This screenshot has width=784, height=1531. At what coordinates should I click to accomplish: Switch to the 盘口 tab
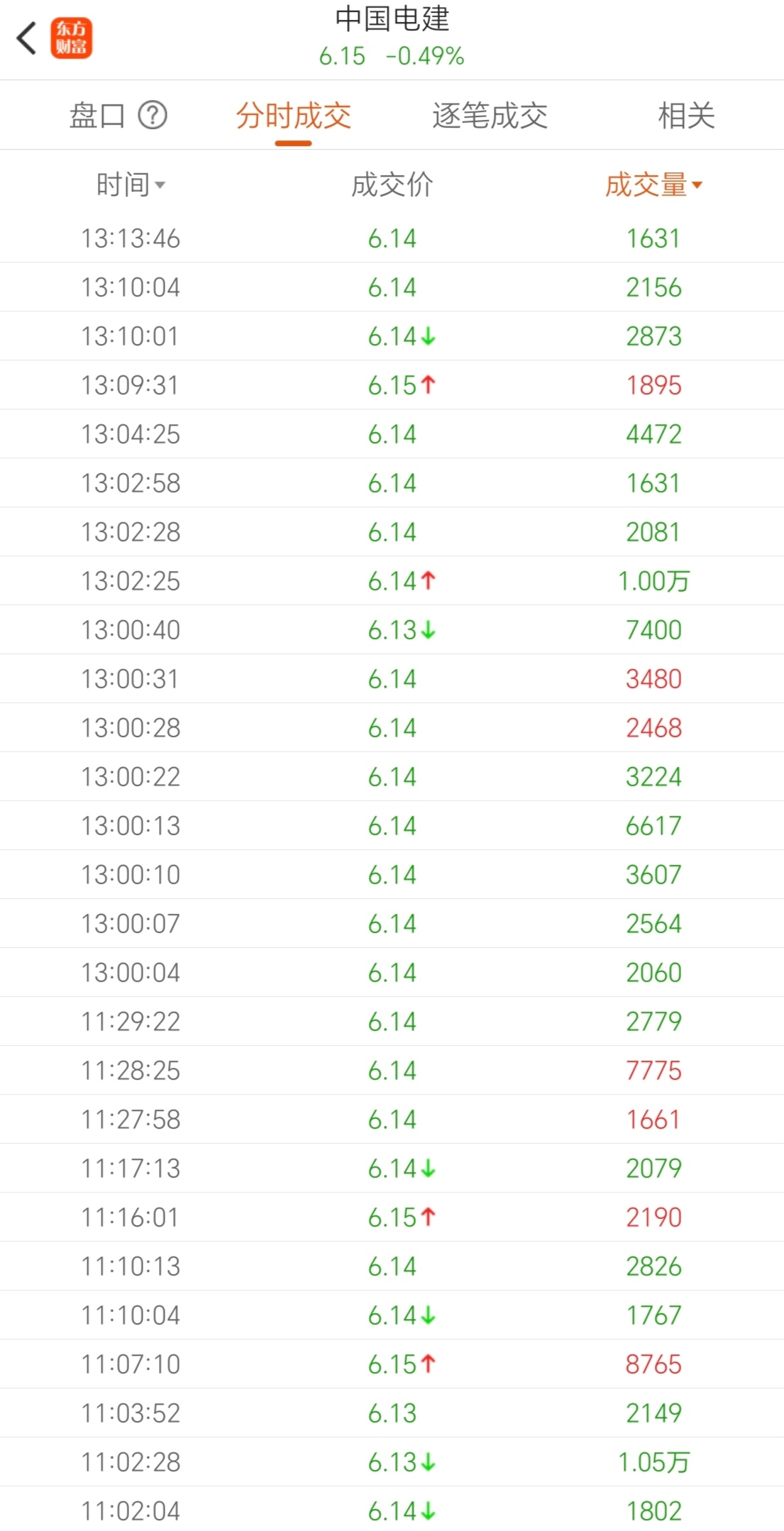point(97,116)
